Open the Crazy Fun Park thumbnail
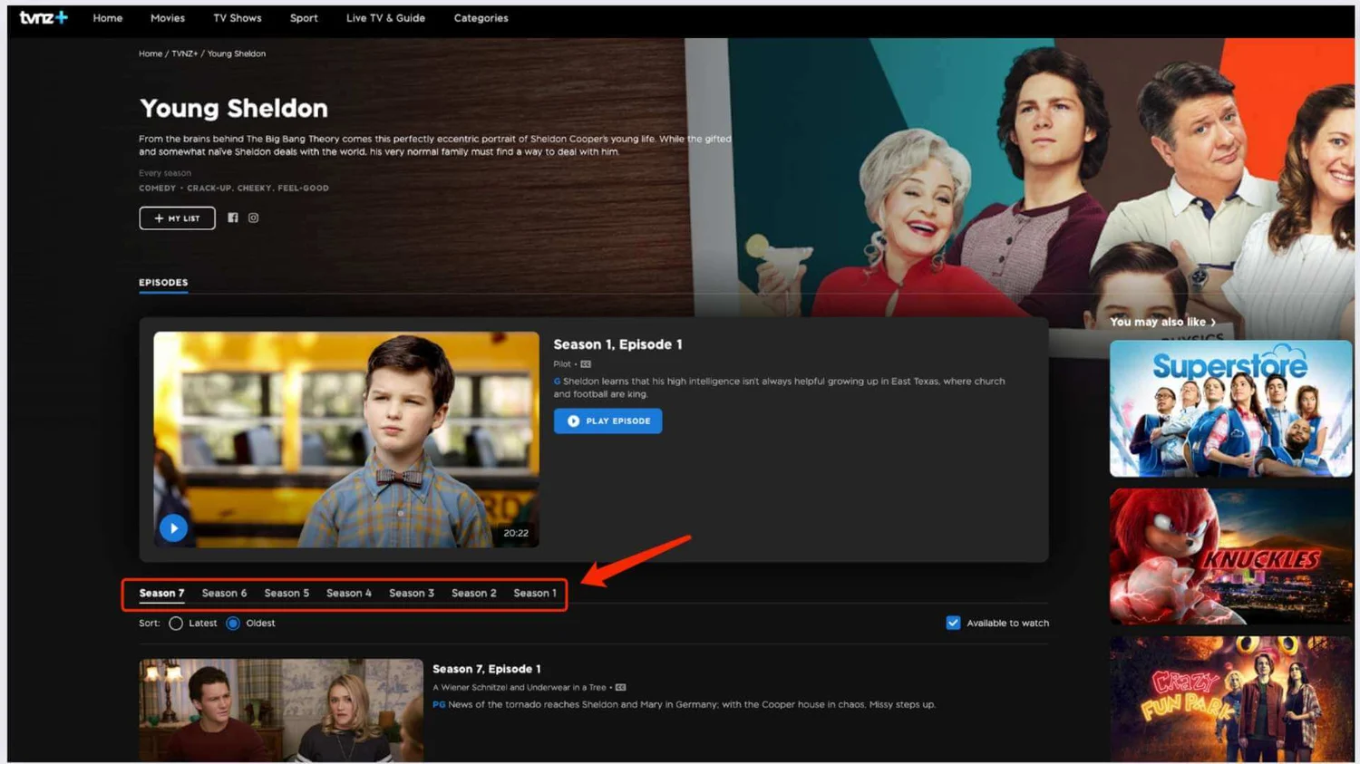This screenshot has height=764, width=1360. coord(1230,699)
